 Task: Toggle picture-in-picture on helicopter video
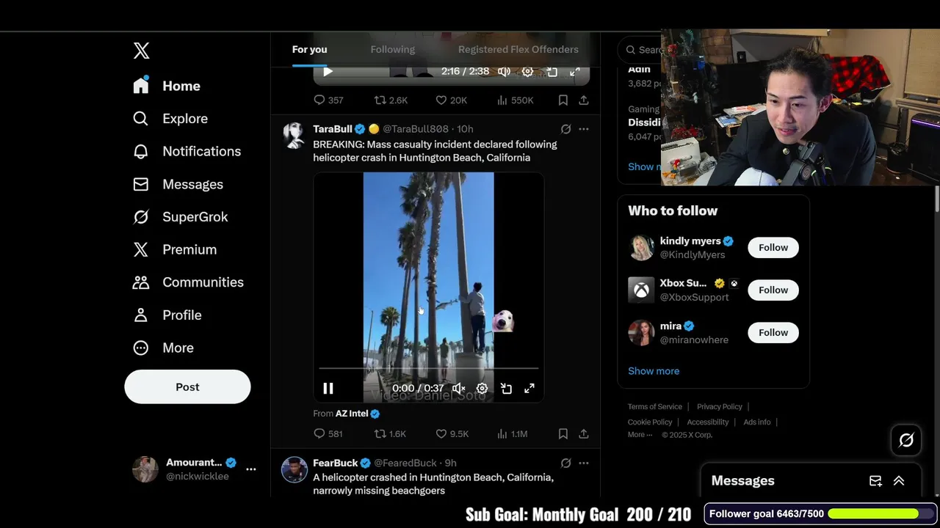(x=506, y=389)
